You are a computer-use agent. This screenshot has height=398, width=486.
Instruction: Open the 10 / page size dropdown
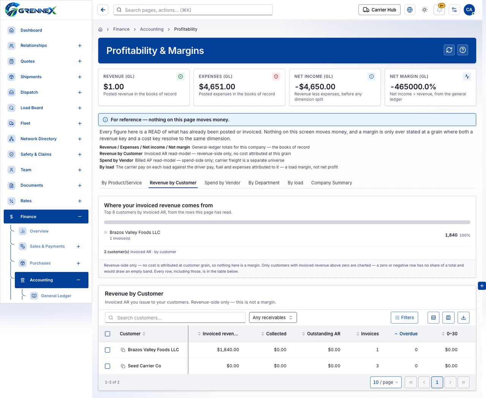click(x=386, y=382)
